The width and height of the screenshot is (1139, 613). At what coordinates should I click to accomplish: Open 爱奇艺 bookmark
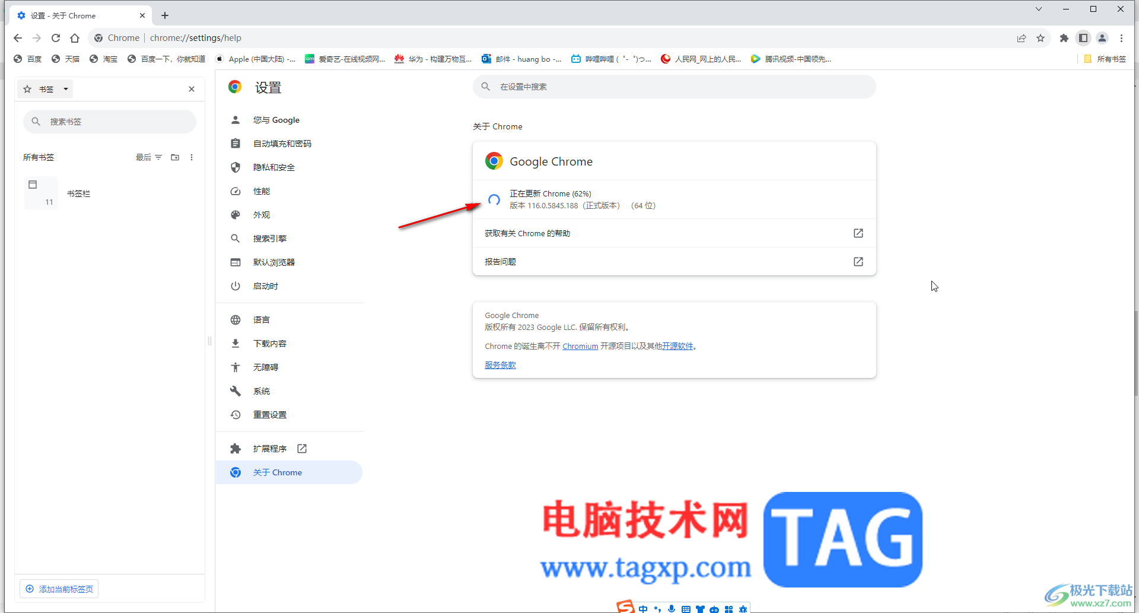[x=345, y=59]
